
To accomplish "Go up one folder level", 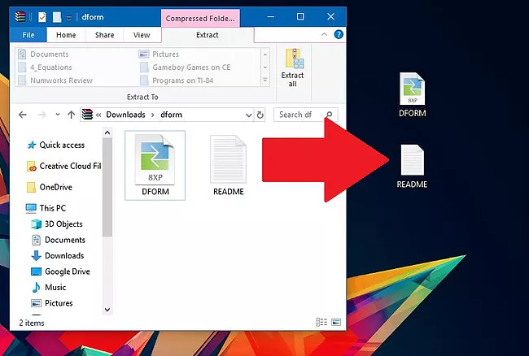I will pyautogui.click(x=71, y=115).
